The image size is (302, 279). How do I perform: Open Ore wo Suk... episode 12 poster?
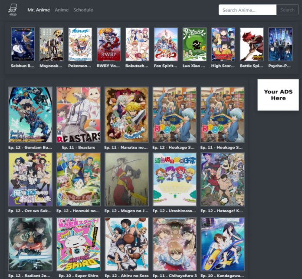point(30,179)
